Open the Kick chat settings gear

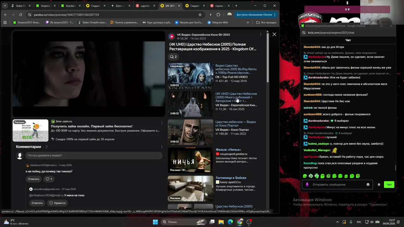pyautogui.click(x=379, y=184)
